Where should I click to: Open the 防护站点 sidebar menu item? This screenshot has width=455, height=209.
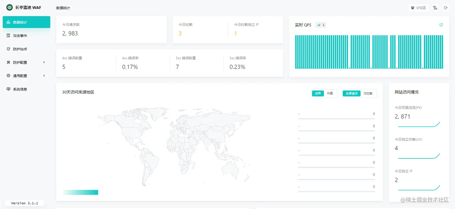coord(26,49)
